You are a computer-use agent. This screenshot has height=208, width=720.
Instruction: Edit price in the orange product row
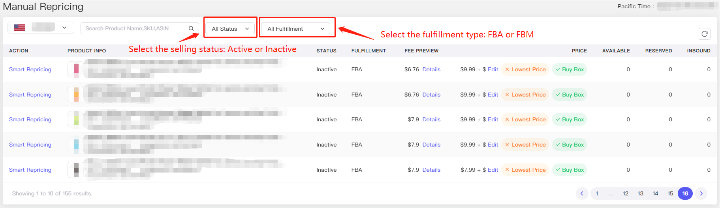coord(493,95)
